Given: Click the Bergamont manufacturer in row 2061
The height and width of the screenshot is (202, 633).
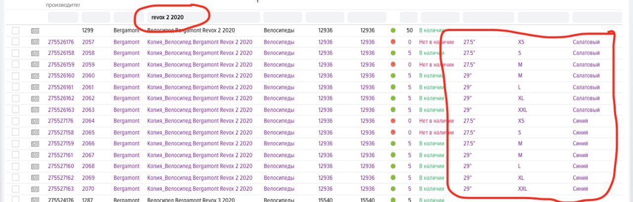Looking at the screenshot, I should [126, 87].
